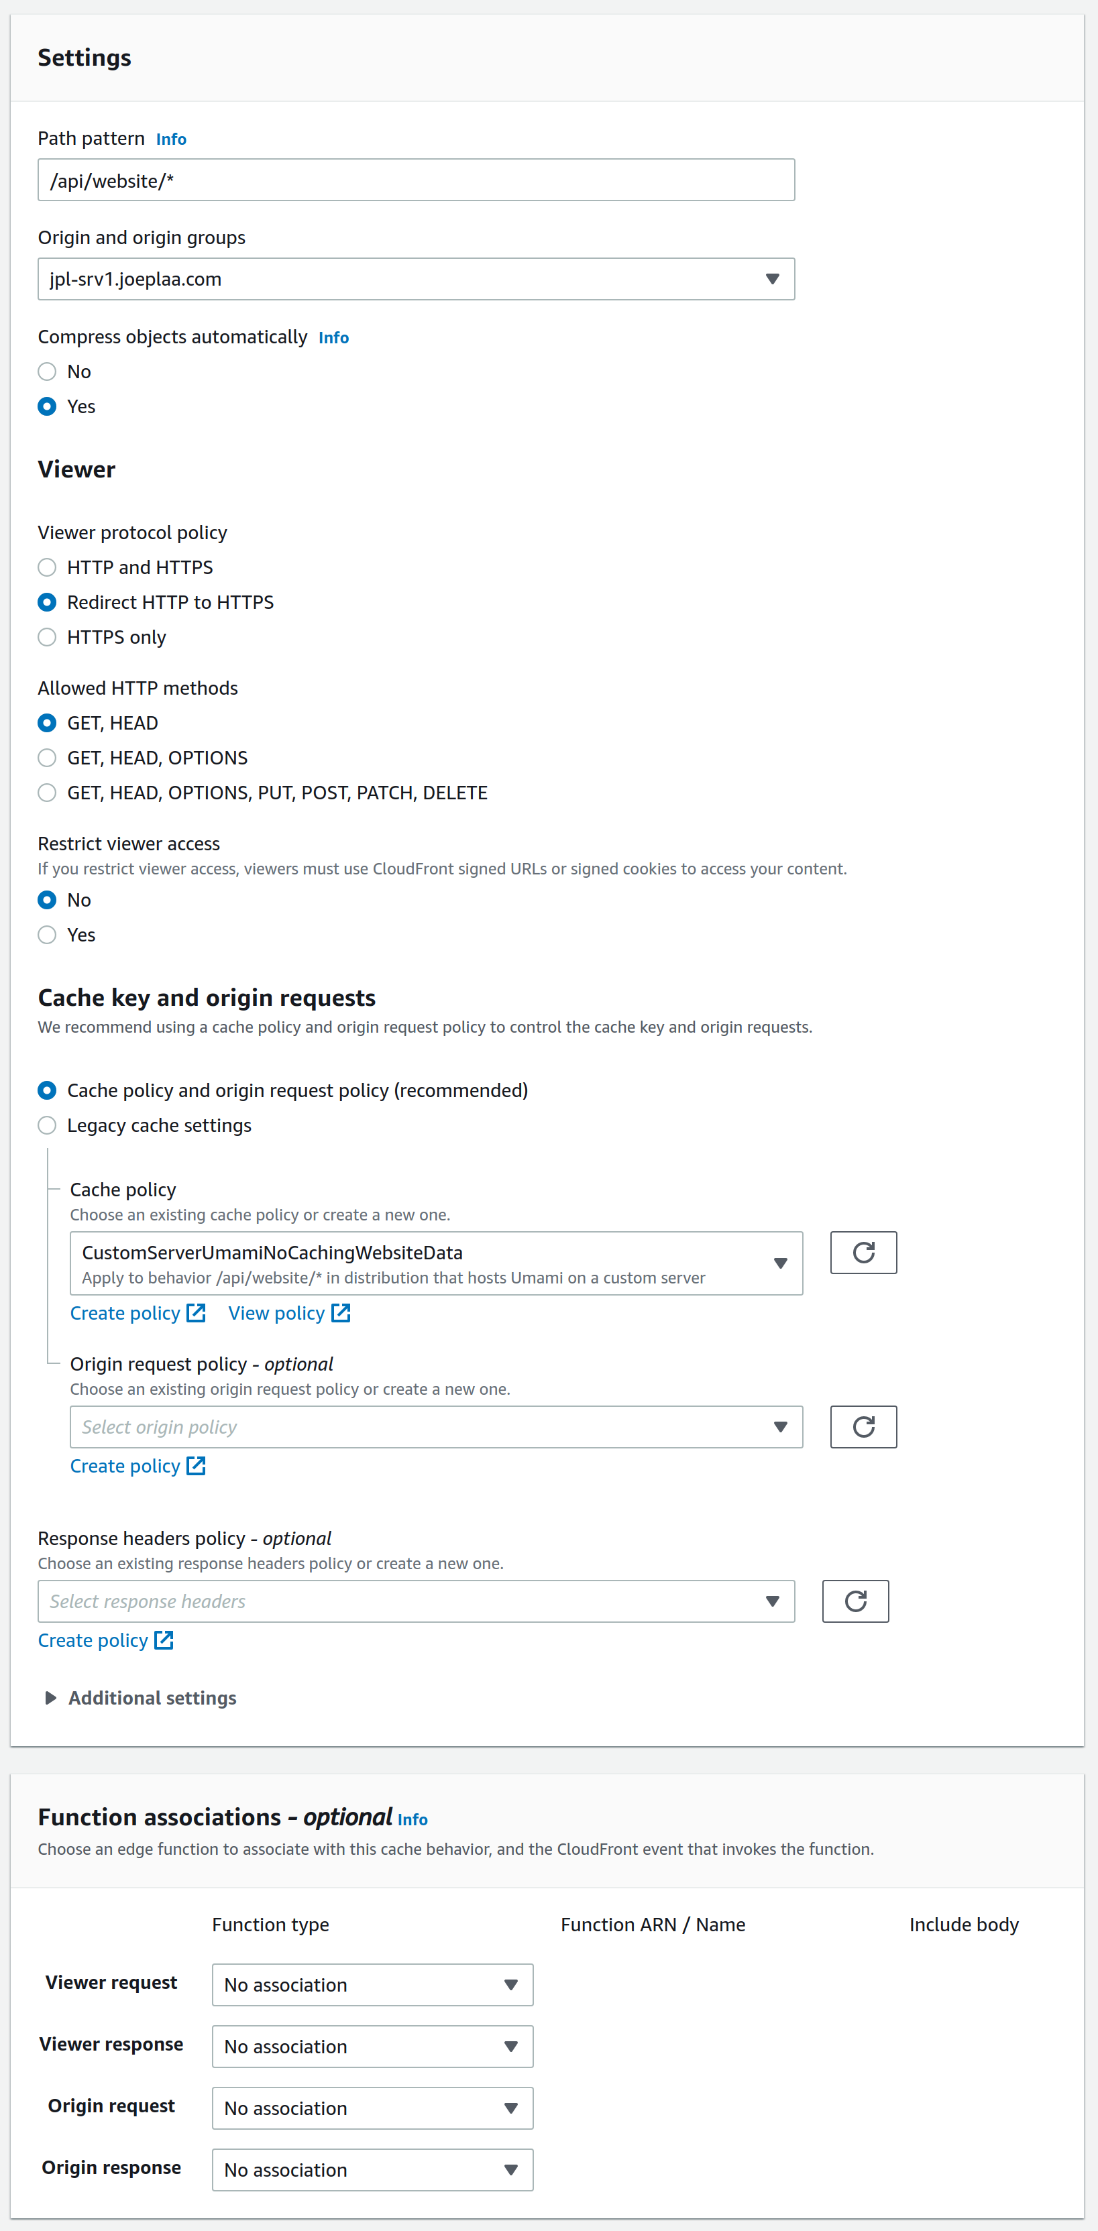Click Info link next to Path pattern
The height and width of the screenshot is (2231, 1098).
coord(171,139)
